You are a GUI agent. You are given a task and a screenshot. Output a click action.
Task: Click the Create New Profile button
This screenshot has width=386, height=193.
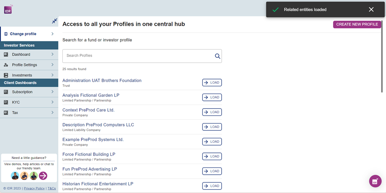click(357, 24)
